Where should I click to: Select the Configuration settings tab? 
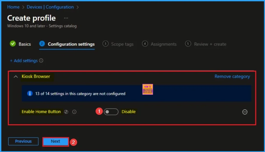tap(71, 44)
